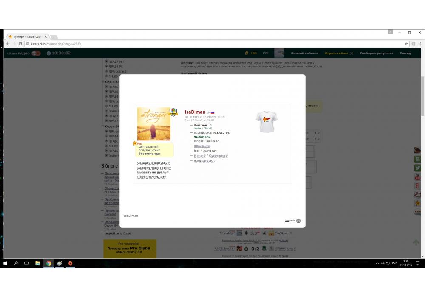Open Играть сейчас menu item

point(339,53)
